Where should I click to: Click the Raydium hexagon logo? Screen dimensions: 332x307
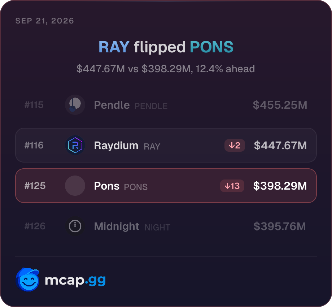(75, 145)
